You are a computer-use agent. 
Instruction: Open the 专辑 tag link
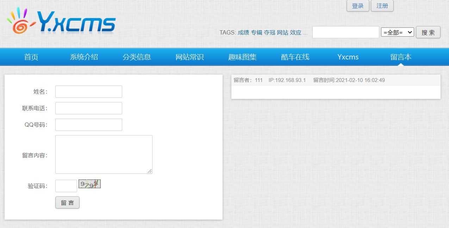pos(256,32)
